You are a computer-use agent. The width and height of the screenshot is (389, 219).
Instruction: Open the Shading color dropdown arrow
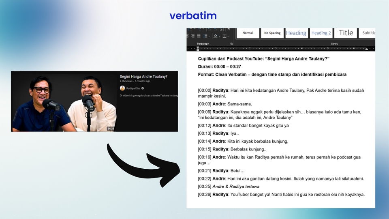(220, 36)
